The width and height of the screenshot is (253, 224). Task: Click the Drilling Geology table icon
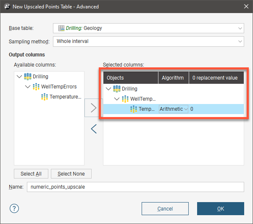[61, 28]
